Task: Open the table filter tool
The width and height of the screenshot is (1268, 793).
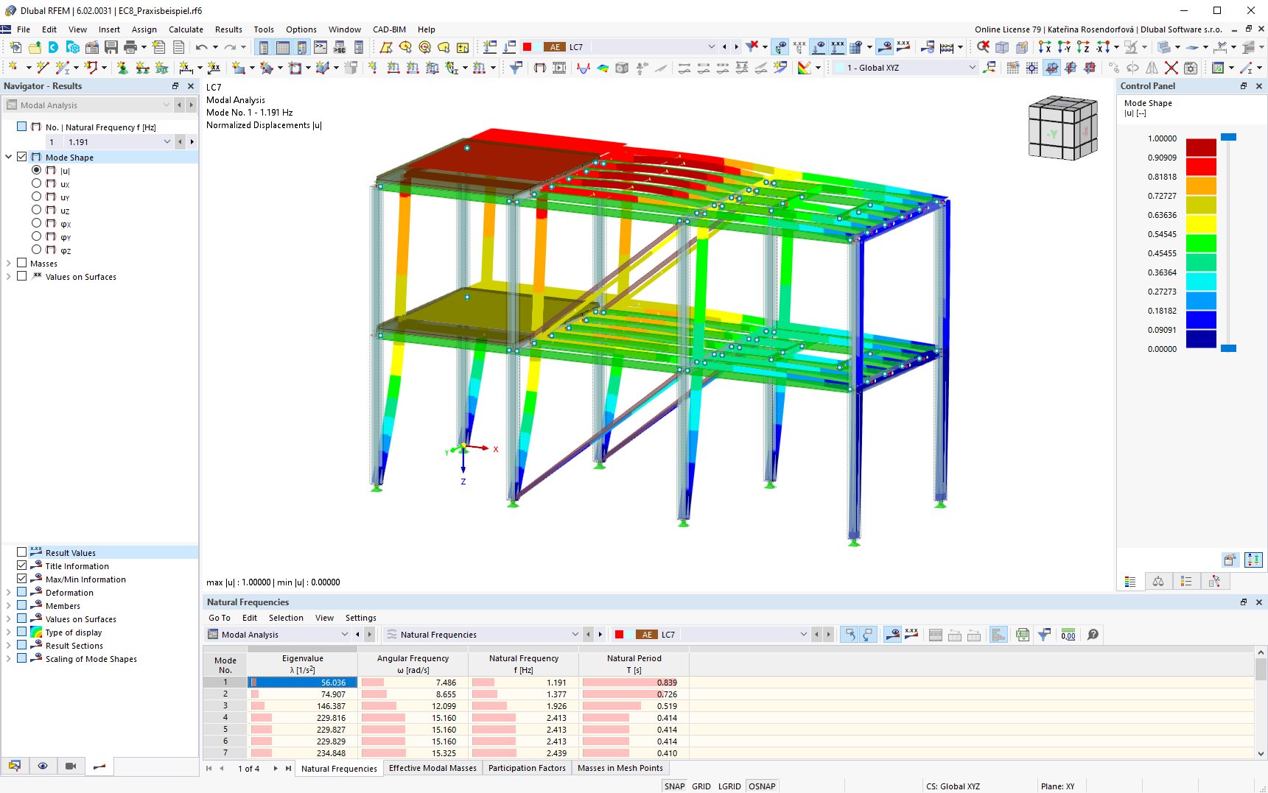Action: coord(1044,634)
